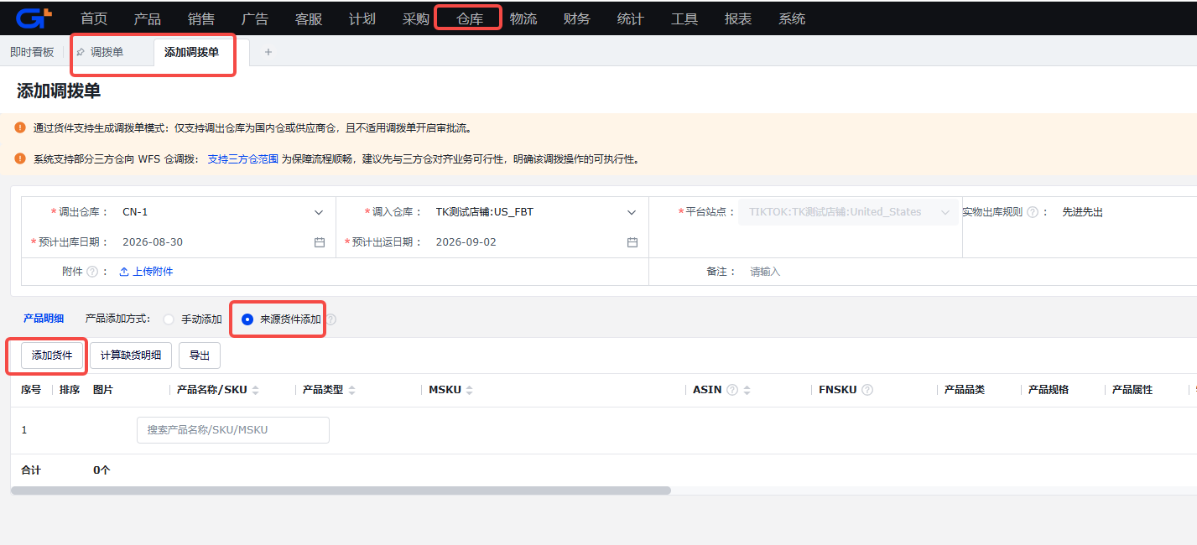Open the 报表 menu
This screenshot has width=1197, height=545.
point(738,18)
